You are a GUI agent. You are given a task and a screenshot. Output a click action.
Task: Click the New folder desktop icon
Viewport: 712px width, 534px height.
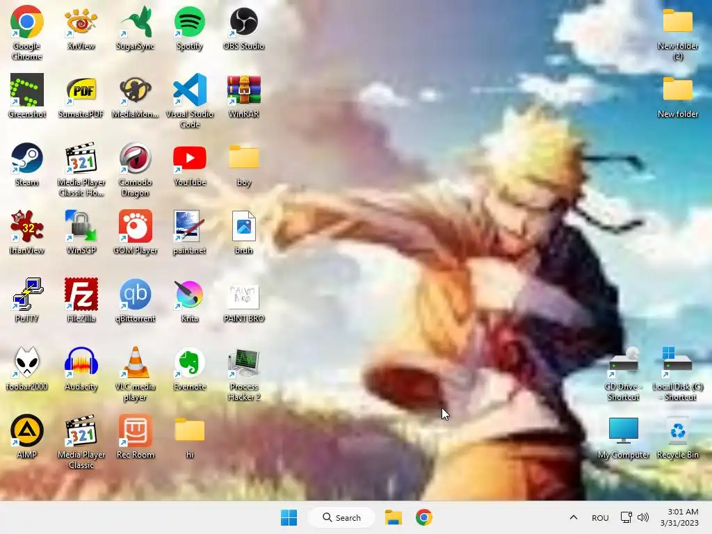(677, 89)
